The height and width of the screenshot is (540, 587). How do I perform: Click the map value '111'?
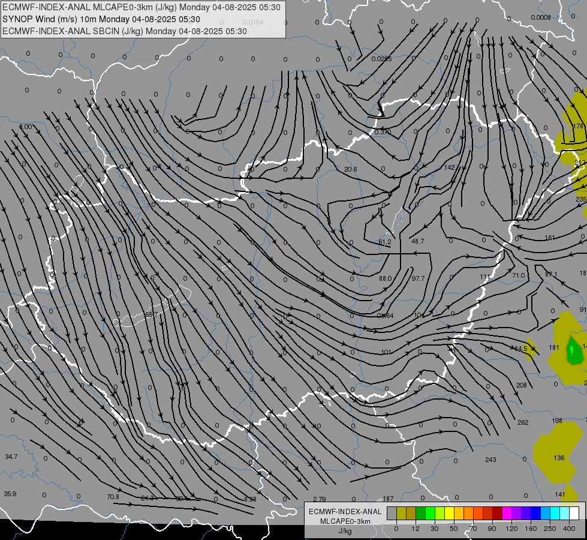point(485,277)
